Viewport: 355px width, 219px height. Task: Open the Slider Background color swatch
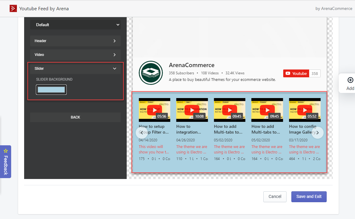coord(51,90)
